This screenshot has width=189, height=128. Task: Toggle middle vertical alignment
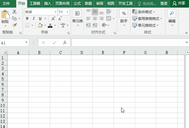click(95, 12)
